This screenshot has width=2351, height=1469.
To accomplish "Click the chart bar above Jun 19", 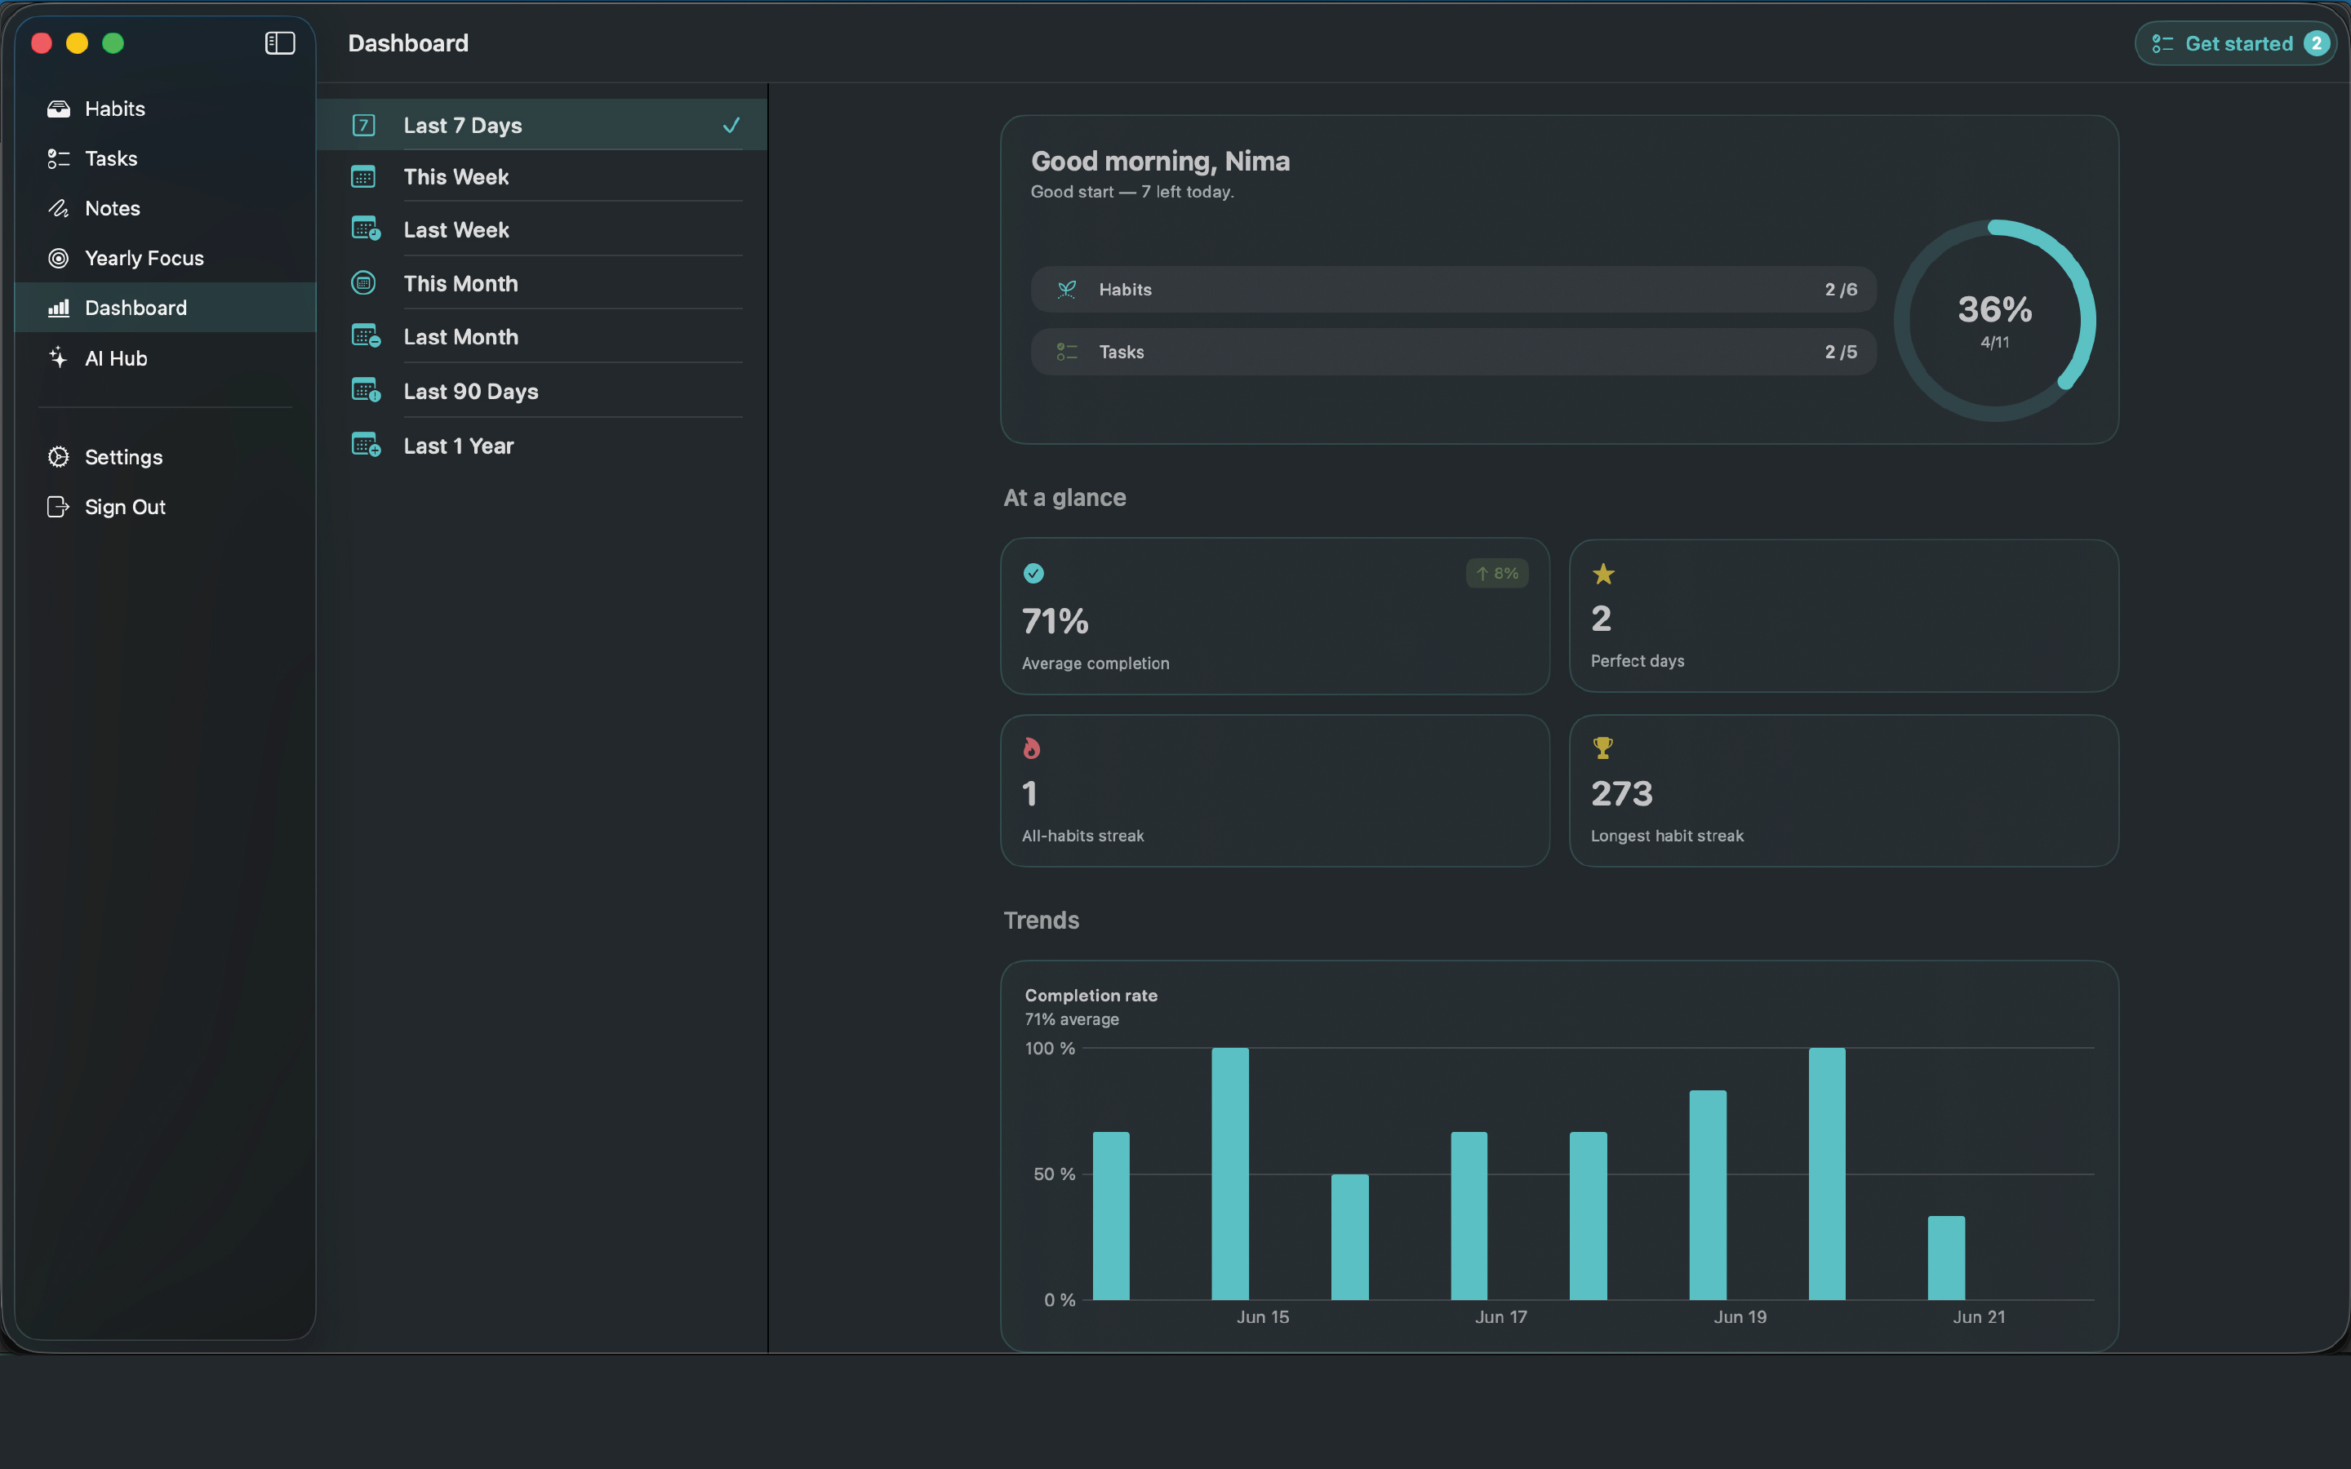I will (x=1708, y=1195).
